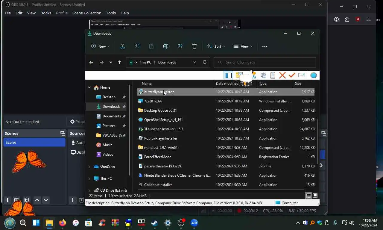Collapse the Home tree node
383x230 pixels.
(89, 87)
